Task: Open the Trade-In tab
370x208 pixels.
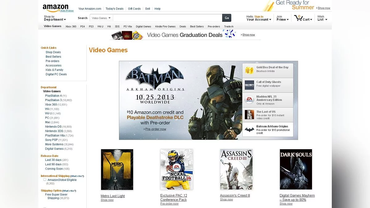Action: (x=229, y=27)
